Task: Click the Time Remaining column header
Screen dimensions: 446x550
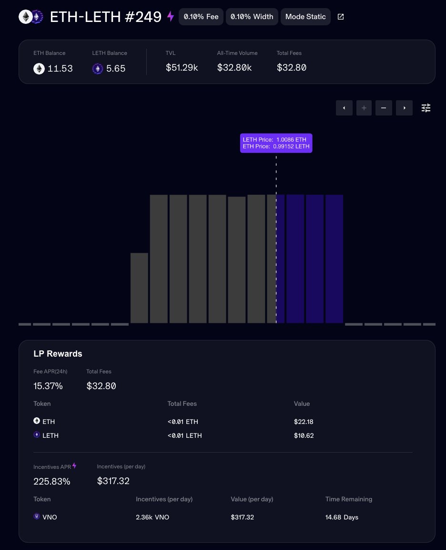Action: [x=349, y=499]
